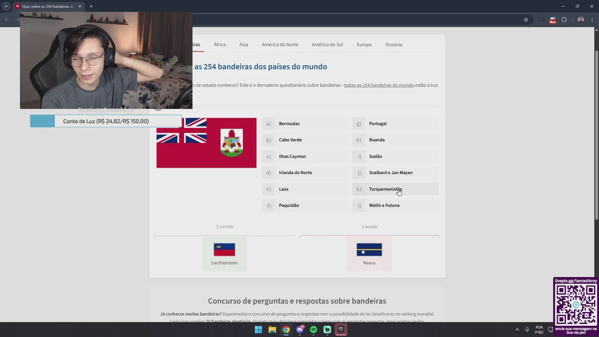Switch to Chrome in the taskbar

286,330
